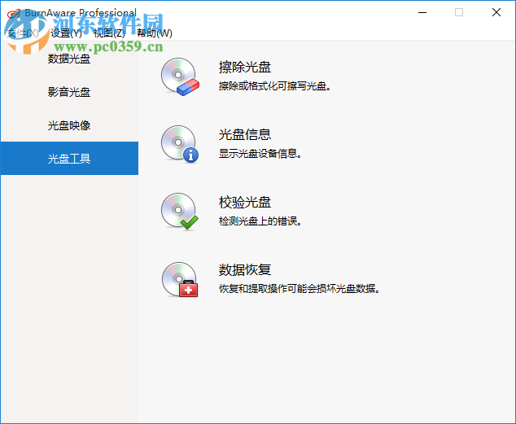
Task: Launch the Verify Disc checkmark icon
Action: pos(180,212)
